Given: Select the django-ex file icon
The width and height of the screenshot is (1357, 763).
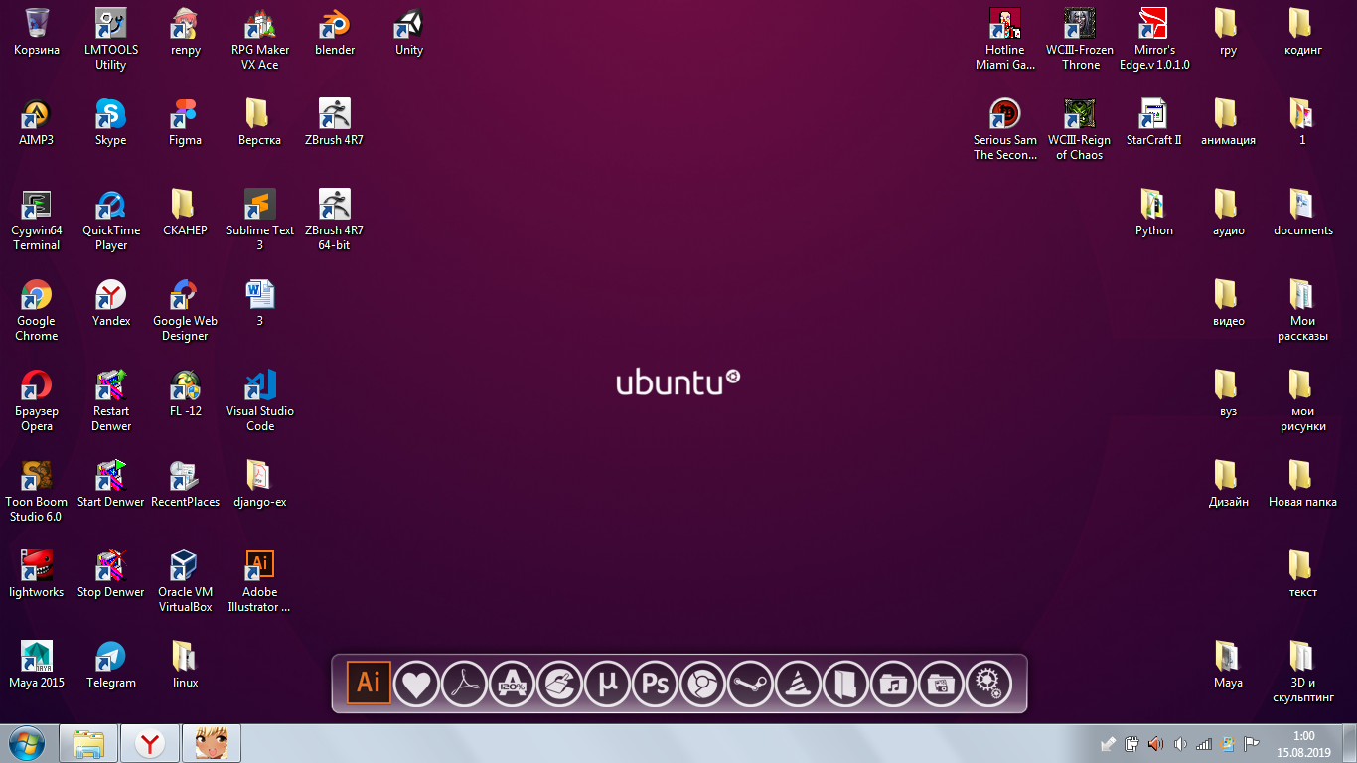Looking at the screenshot, I should [x=259, y=484].
